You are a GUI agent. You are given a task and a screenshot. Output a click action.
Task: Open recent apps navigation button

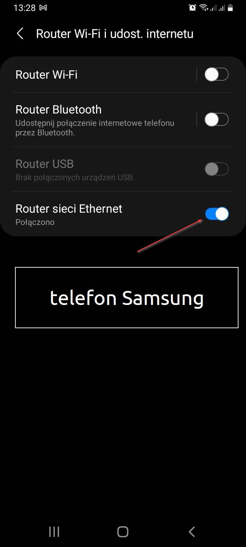(54, 532)
